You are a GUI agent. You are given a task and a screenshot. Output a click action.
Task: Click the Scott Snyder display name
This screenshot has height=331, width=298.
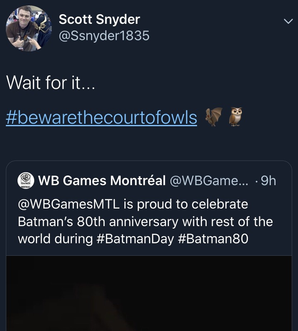pyautogui.click(x=99, y=19)
